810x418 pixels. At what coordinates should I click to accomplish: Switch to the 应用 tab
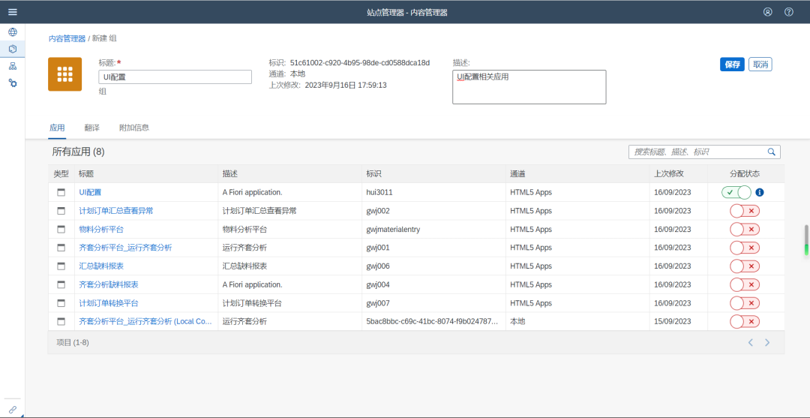(x=57, y=128)
